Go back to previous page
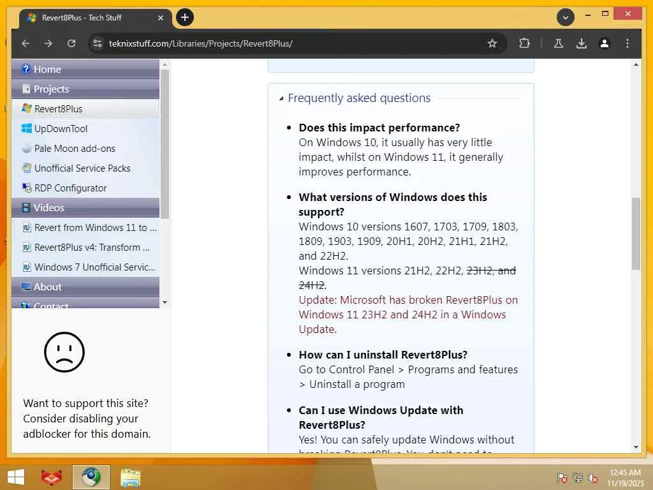The image size is (653, 490). (26, 43)
